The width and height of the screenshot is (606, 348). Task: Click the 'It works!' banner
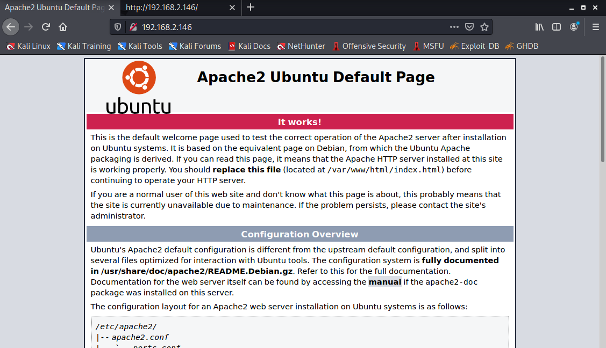(x=300, y=122)
